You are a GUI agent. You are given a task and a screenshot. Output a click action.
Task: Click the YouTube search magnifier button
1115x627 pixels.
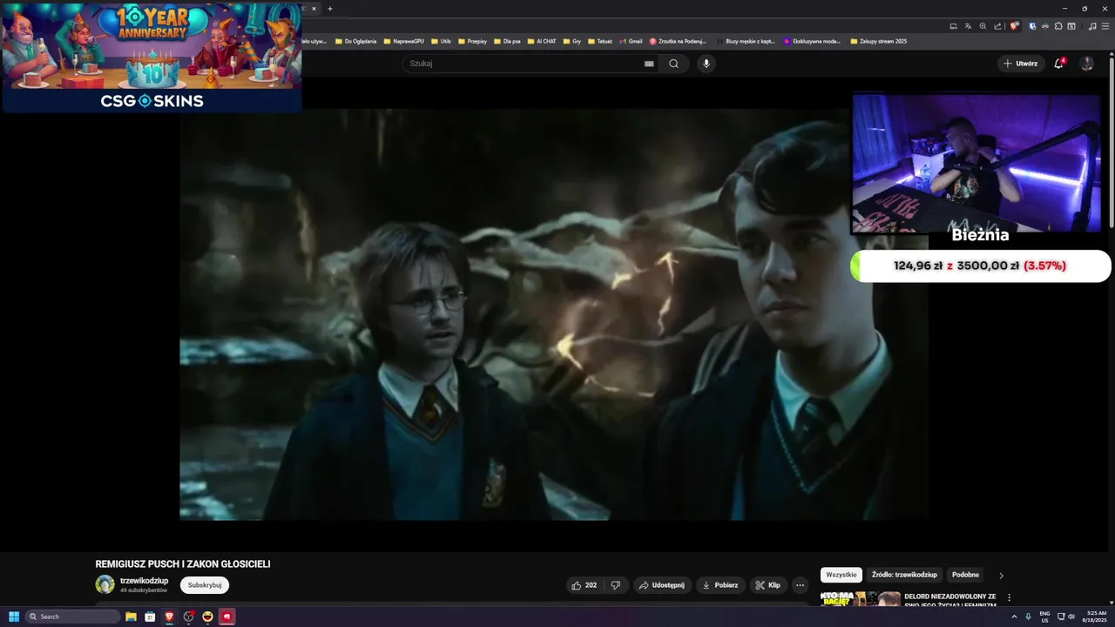pos(673,64)
